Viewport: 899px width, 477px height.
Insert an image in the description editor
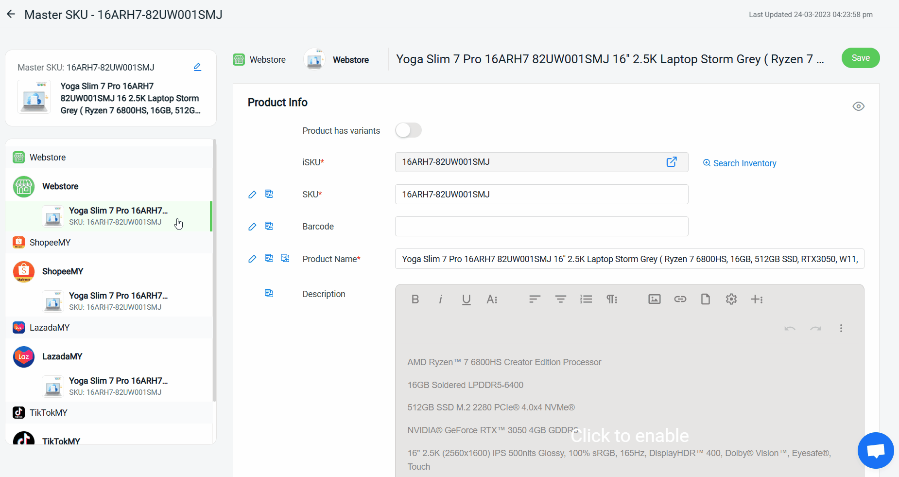(654, 299)
